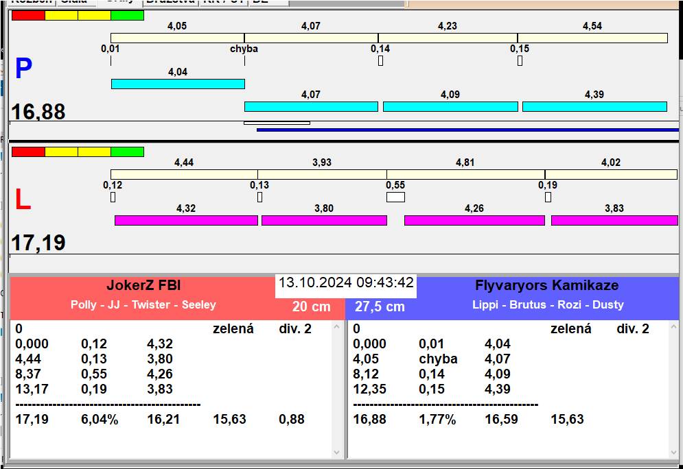
Task: Open the Družstva tab
Action: pos(170,2)
